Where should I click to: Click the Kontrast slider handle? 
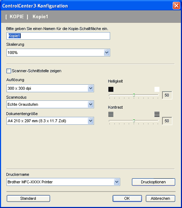click(x=134, y=121)
